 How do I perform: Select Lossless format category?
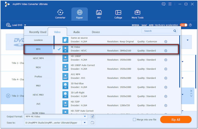(x=38, y=40)
